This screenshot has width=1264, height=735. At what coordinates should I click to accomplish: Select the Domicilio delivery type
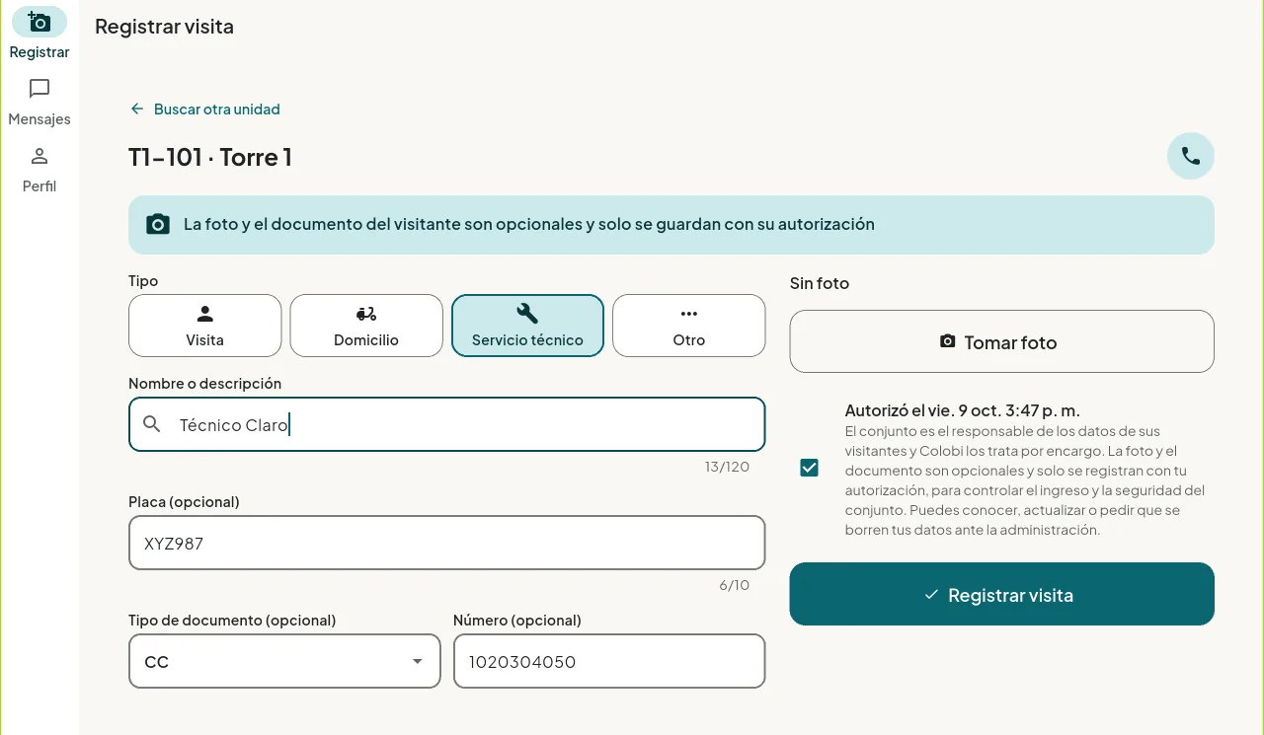[366, 326]
